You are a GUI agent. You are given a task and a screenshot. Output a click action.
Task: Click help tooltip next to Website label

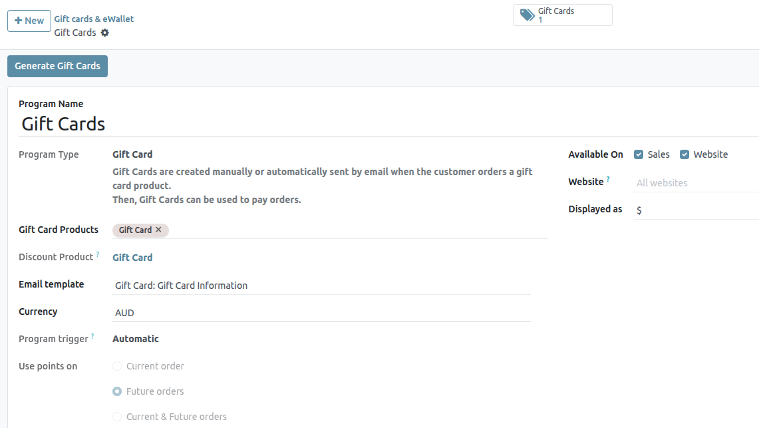point(608,179)
